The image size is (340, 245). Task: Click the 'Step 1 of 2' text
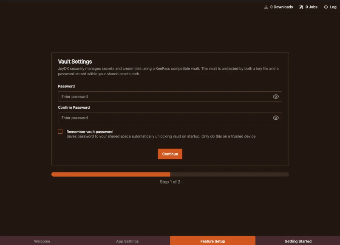(x=170, y=182)
